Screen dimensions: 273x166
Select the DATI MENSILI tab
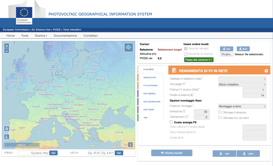click(x=151, y=94)
